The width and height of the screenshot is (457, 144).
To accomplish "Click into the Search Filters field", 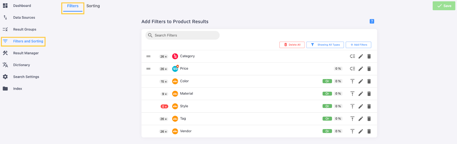I will pos(183,35).
